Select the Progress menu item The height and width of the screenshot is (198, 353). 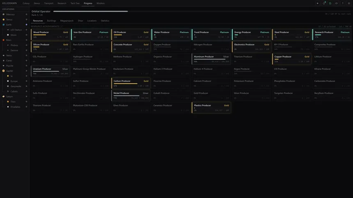click(x=88, y=3)
